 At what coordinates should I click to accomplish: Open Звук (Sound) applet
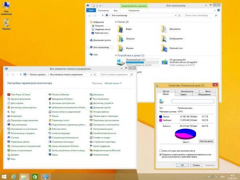coord(11,112)
